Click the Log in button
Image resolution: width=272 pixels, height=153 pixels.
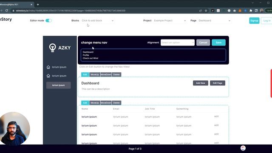pyautogui.click(x=267, y=21)
